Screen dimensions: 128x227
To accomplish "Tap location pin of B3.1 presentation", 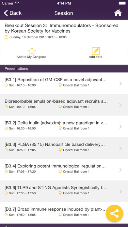I will pyautogui.click(x=60, y=85).
